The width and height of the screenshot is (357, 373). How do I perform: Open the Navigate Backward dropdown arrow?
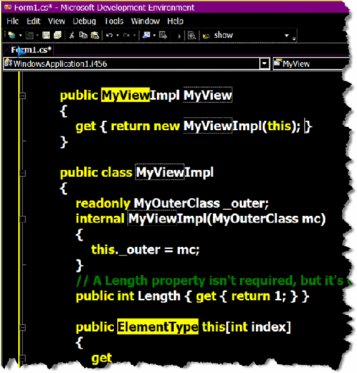point(154,36)
